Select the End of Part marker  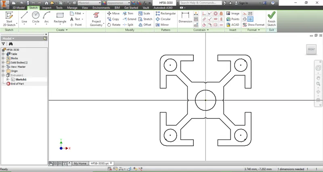15,84
